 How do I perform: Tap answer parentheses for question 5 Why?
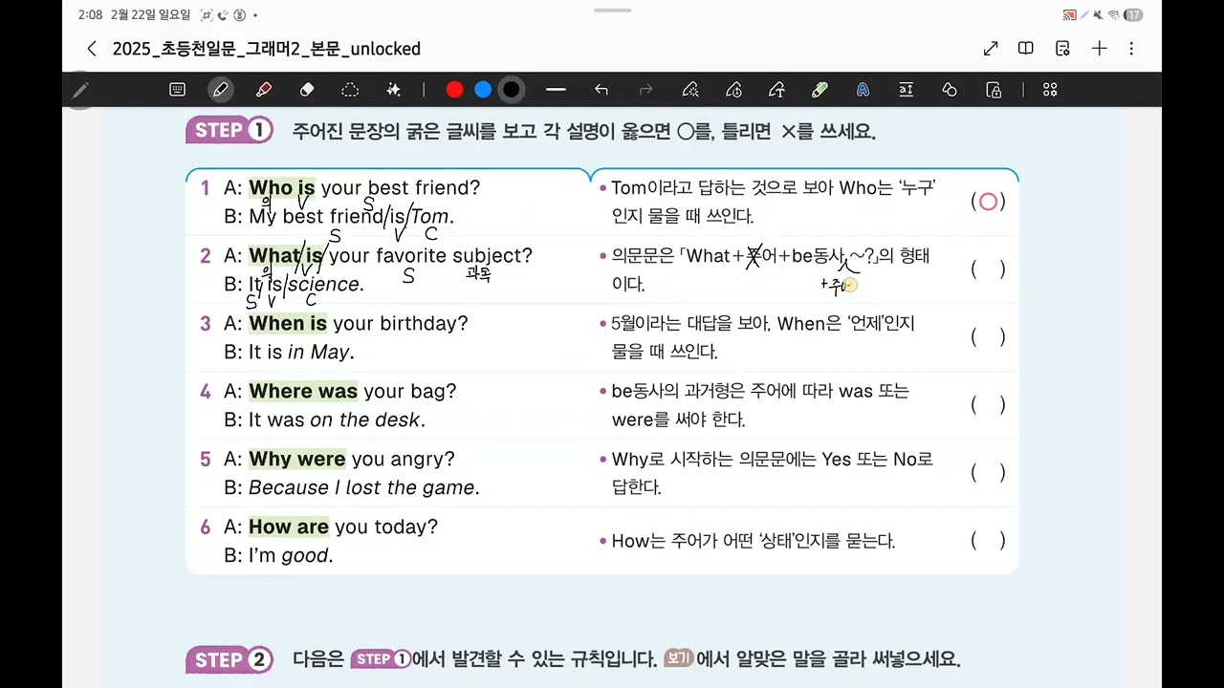coord(989,473)
